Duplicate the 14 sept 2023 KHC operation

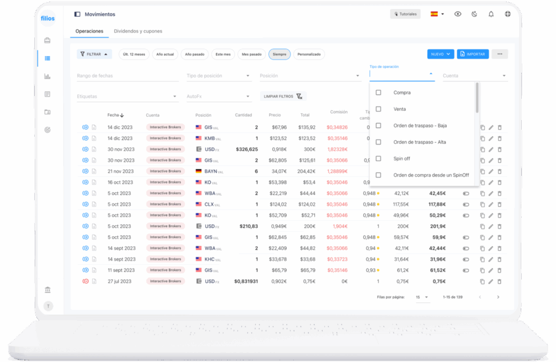click(x=482, y=259)
